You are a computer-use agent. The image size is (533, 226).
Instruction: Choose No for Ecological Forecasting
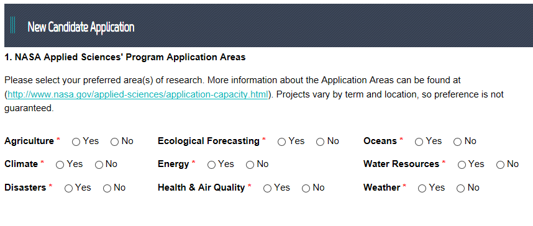320,142
